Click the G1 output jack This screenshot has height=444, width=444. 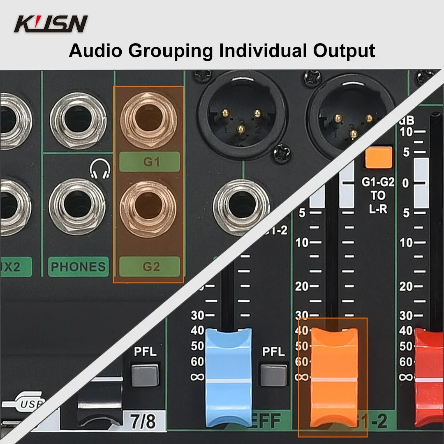coord(149,120)
